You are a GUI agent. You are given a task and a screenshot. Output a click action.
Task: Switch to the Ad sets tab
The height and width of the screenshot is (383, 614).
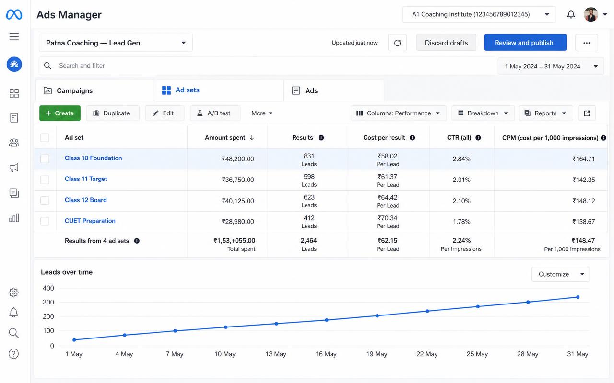[219, 90]
